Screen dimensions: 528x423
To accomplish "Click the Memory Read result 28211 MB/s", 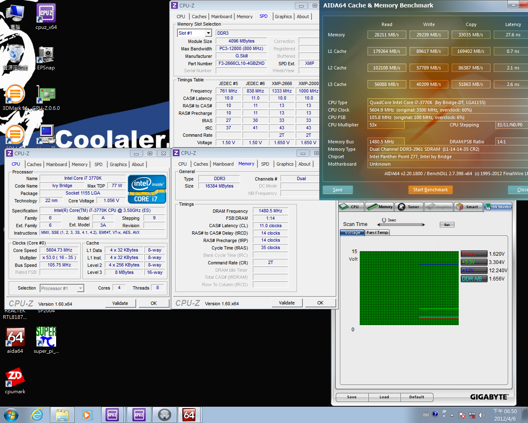I will point(387,35).
